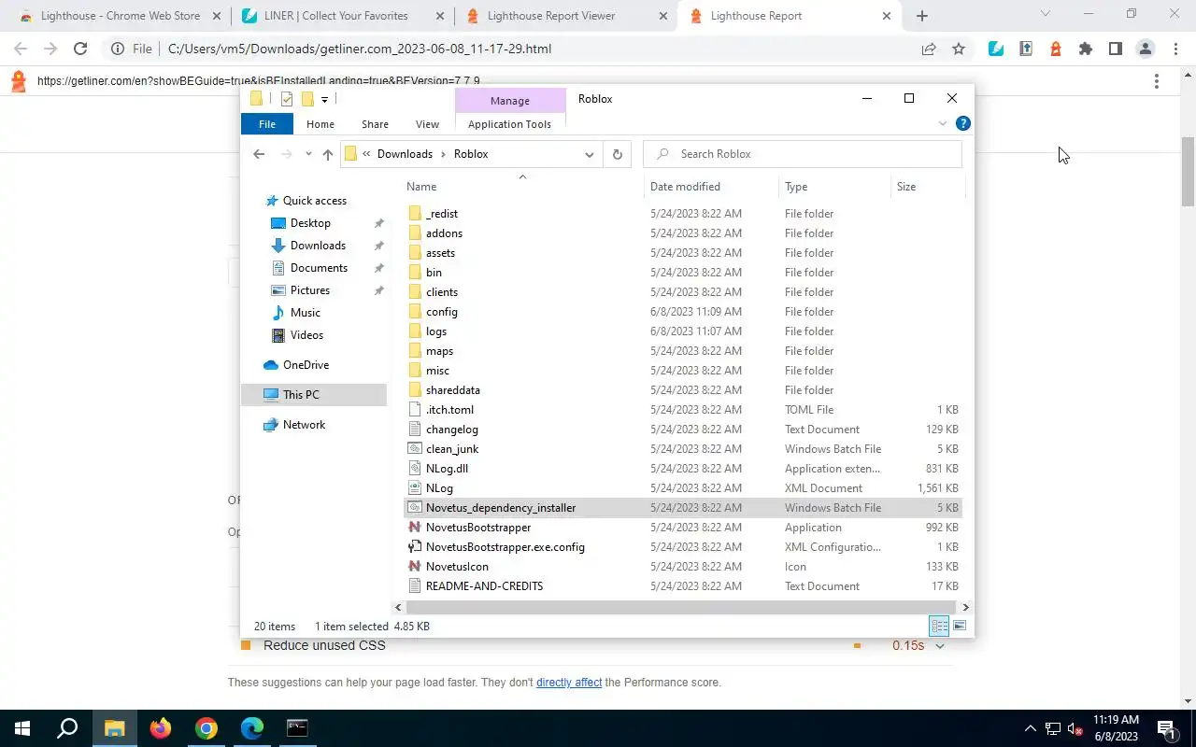Open customize quick access toolbar dropdown
The width and height of the screenshot is (1196, 747).
(324, 99)
